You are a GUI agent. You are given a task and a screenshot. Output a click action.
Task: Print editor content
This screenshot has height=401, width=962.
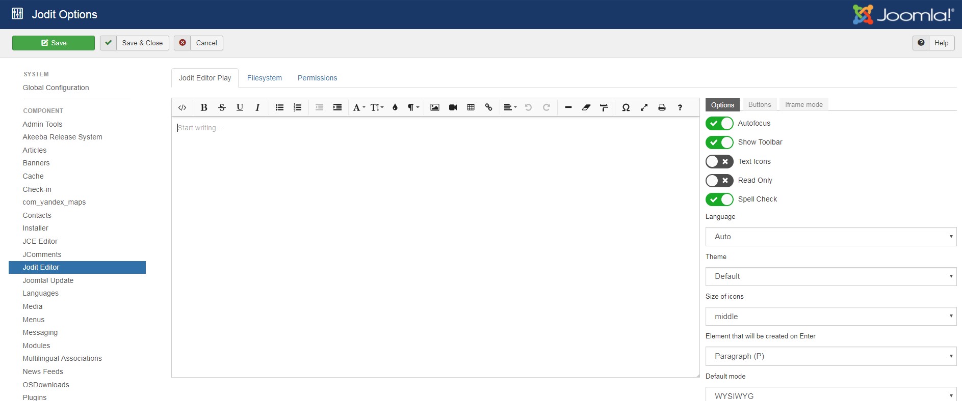point(662,107)
